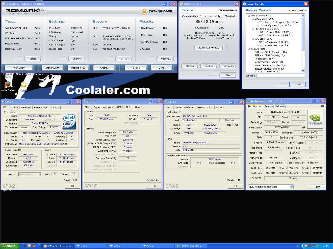The height and width of the screenshot is (249, 333).
Task: Click scroll-up arrow in Result Details tree
Action: pos(303,16)
